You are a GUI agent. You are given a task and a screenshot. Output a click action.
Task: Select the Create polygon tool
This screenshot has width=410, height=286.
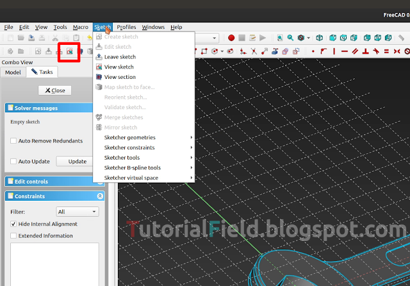pos(215,51)
